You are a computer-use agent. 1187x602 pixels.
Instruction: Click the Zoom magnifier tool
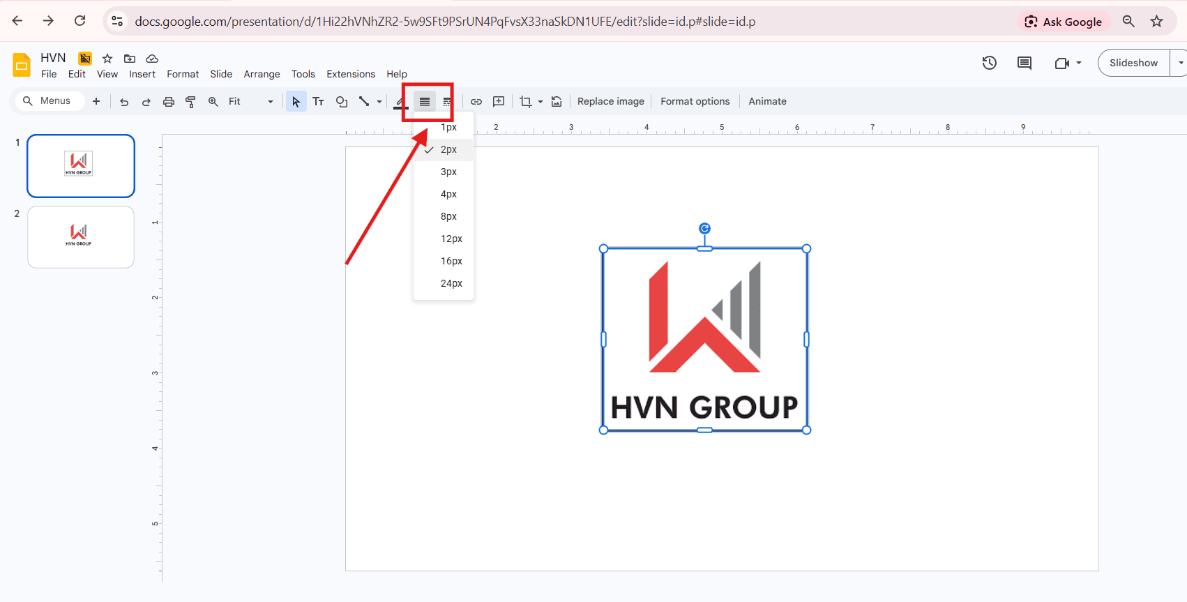(213, 102)
